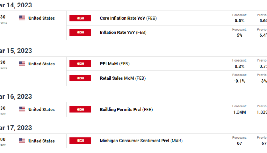Click the HIGH badge for Core Inflation Rate YoY
The image size is (267, 153).
pos(80,18)
